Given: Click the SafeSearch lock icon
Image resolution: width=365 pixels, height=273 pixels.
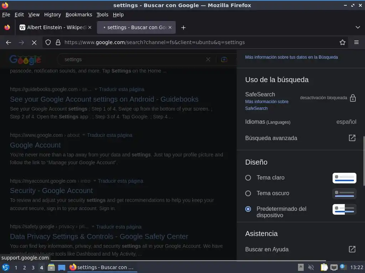Looking at the screenshot, I should [x=353, y=98].
